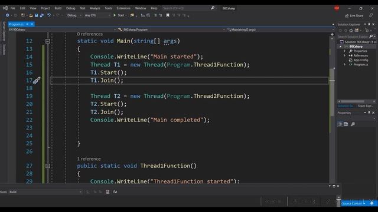Toggle pin on Program.cs tab
This screenshot has width=378, height=212.
click(x=27, y=24)
